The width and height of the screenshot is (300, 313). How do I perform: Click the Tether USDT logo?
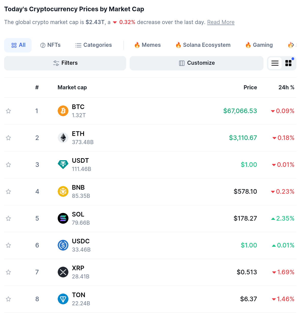(63, 165)
